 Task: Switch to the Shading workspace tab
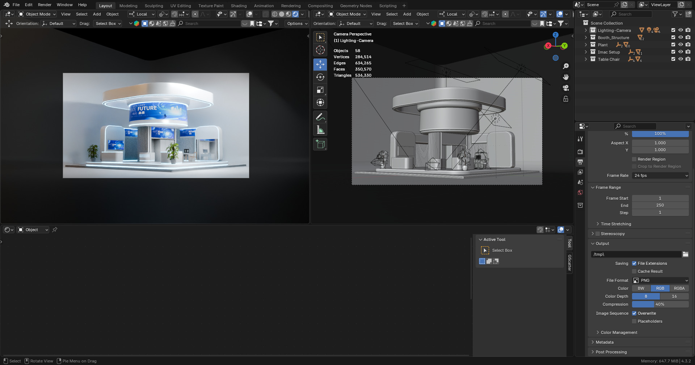pyautogui.click(x=239, y=6)
